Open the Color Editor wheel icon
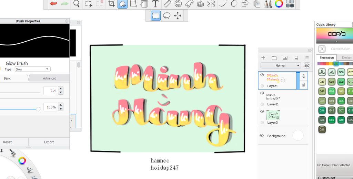Viewport: 353px width, 179px height. click(x=279, y=3)
